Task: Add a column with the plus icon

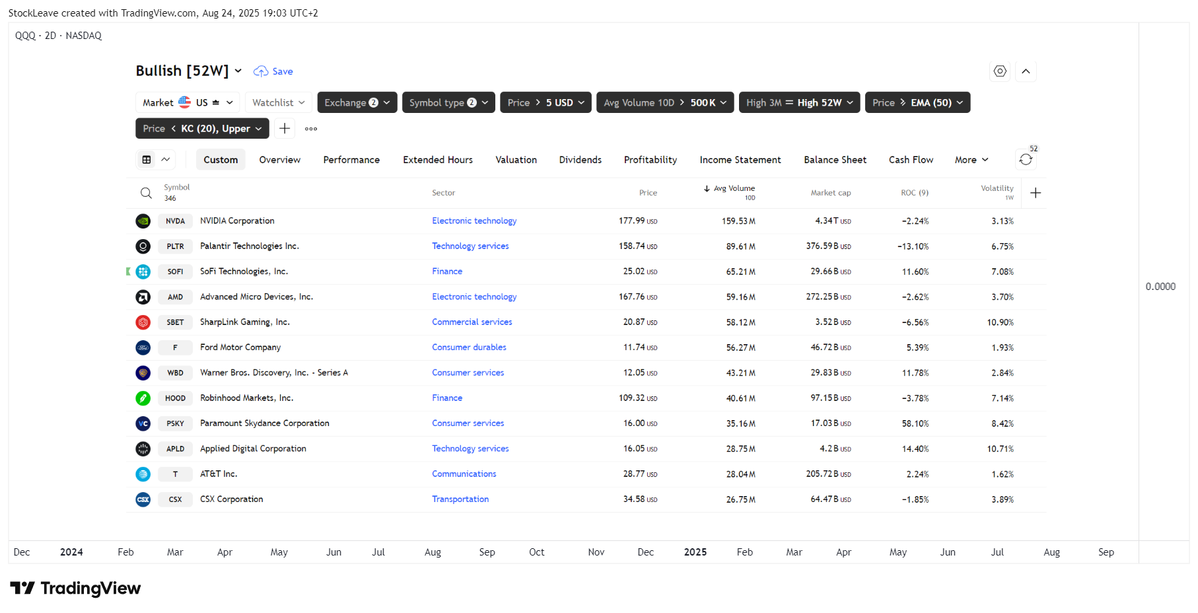Action: 1036,193
